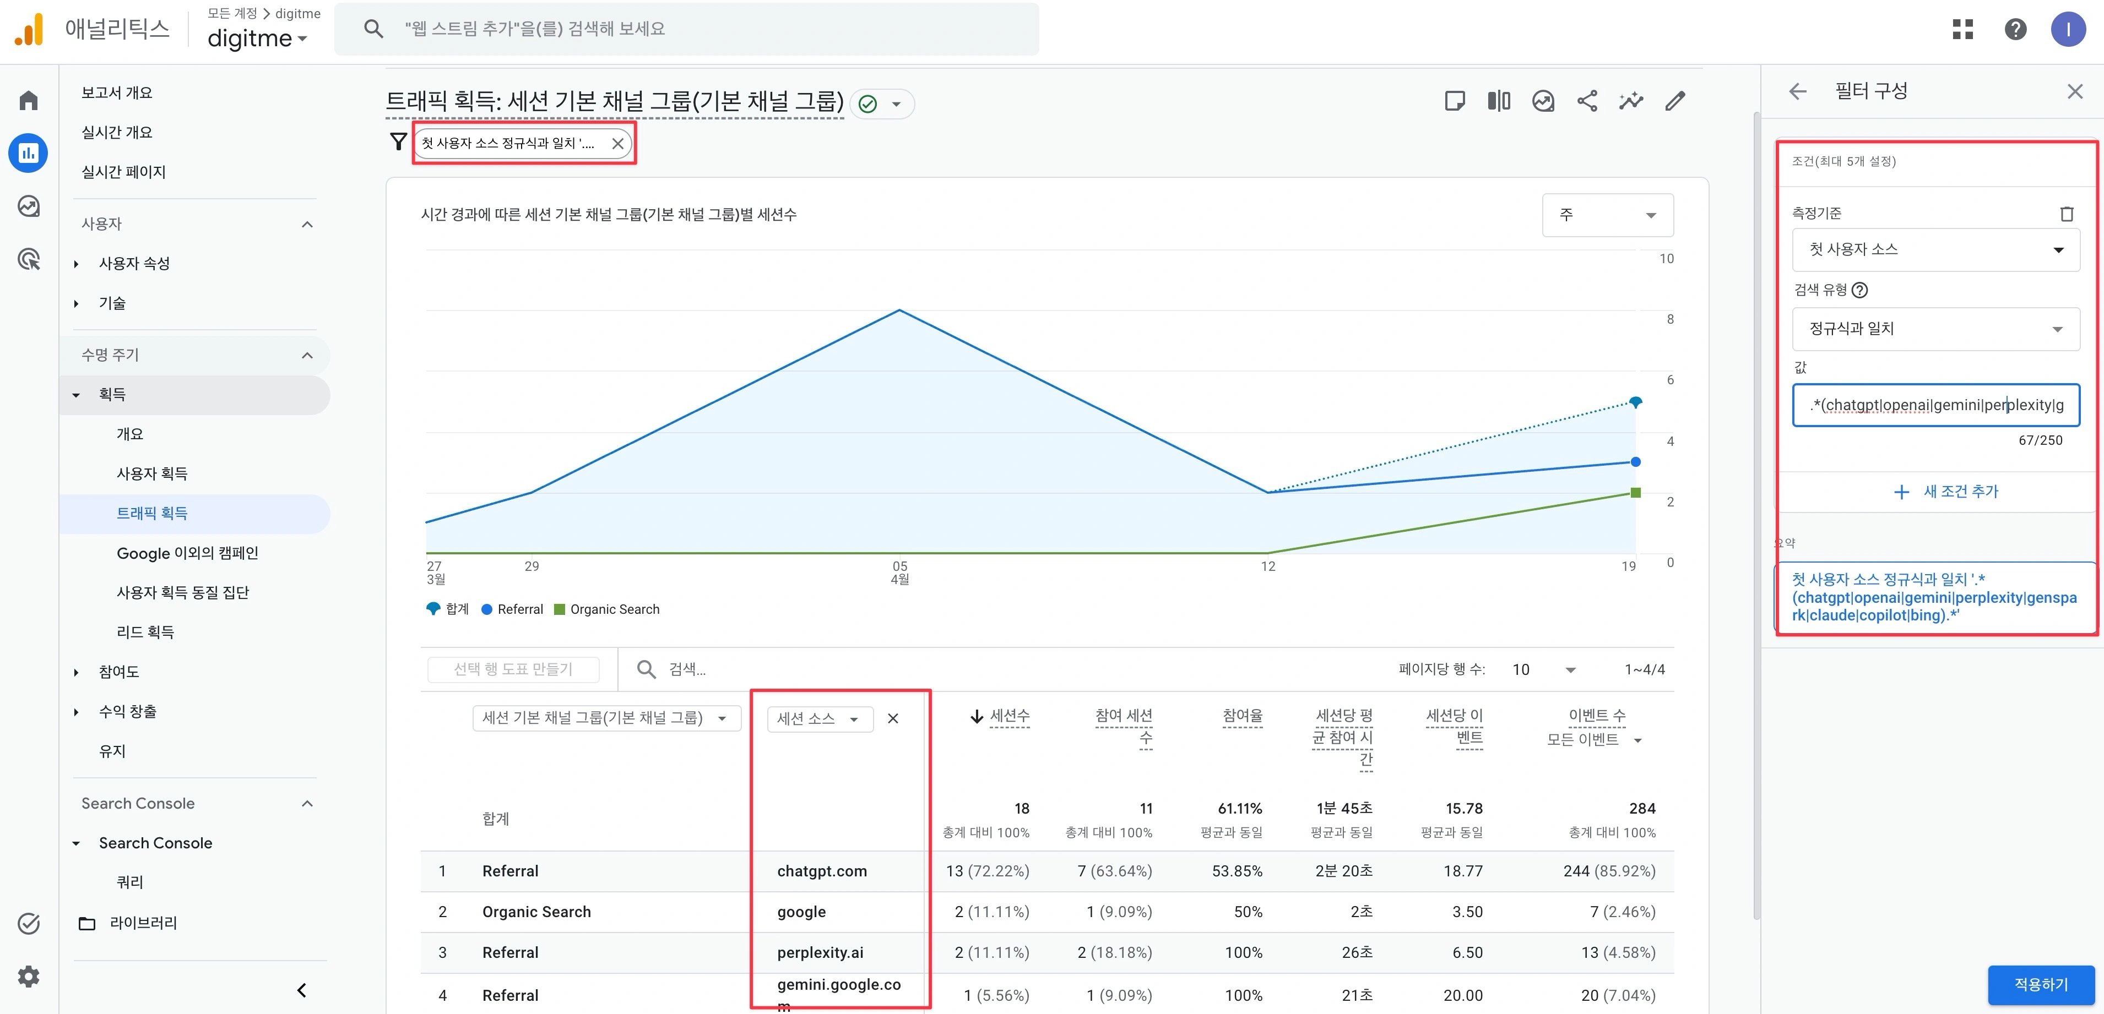Open the Explore icon in left rail

pos(29,206)
